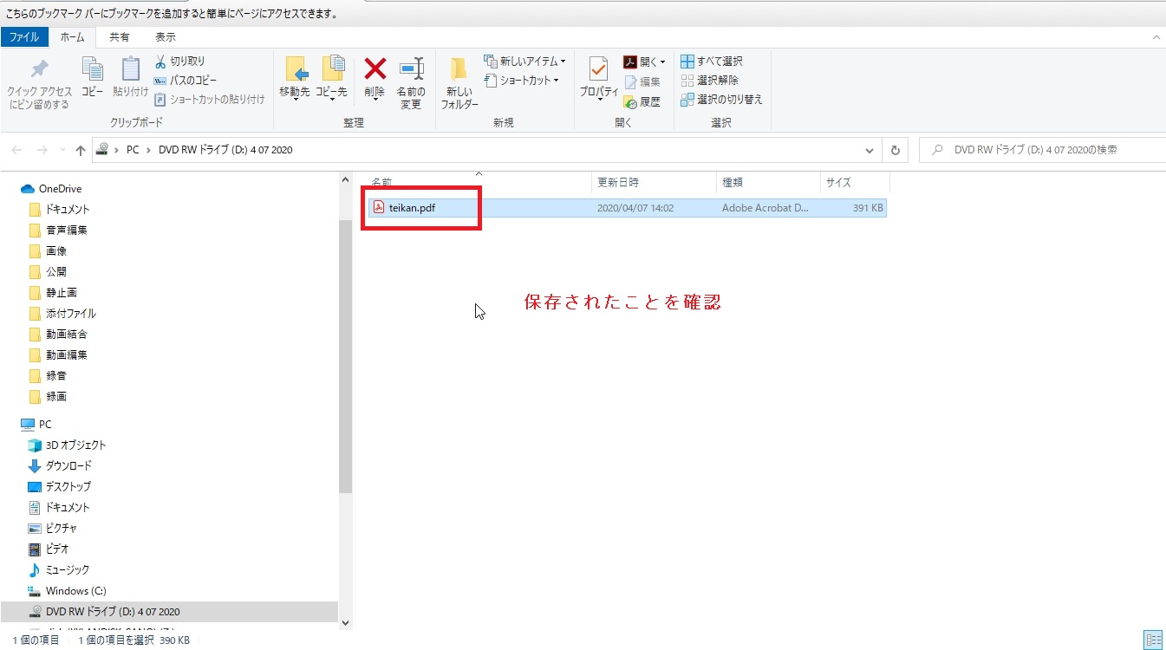Create a New Folder from ribbon
The height and width of the screenshot is (650, 1166).
pos(459,83)
